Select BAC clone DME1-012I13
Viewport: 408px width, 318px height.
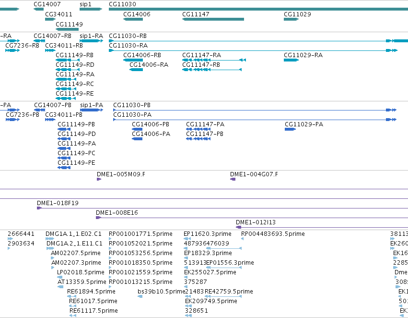point(322,227)
